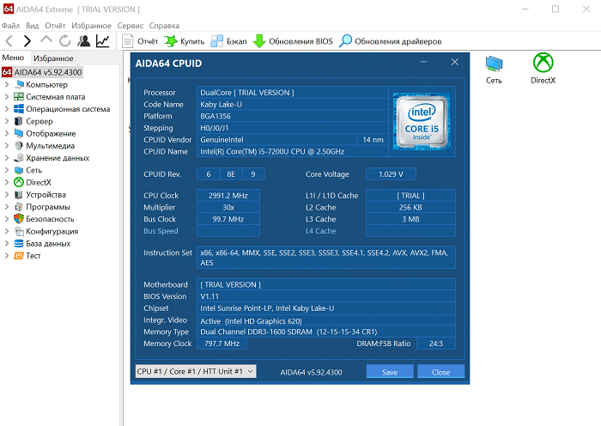
Task: Select the Безопасность shield icon
Action: [19, 218]
